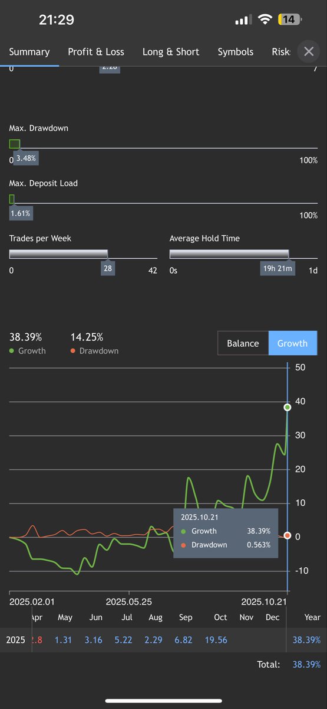Open the Summary tab
This screenshot has height=709, width=327.
(x=29, y=51)
